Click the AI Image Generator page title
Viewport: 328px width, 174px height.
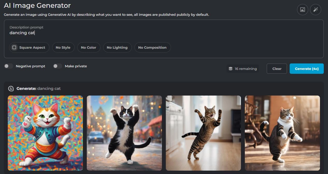pyautogui.click(x=37, y=5)
